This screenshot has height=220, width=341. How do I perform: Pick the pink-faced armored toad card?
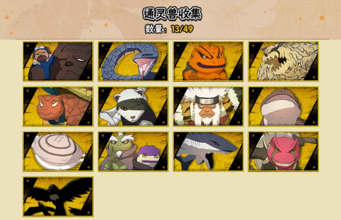coord(283,151)
